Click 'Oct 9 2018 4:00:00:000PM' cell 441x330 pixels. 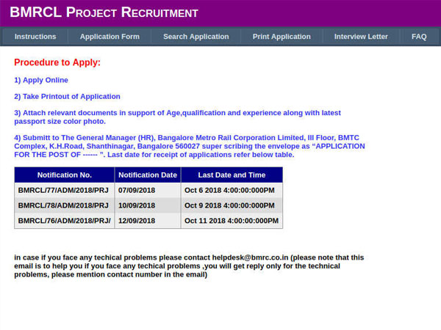coord(232,205)
